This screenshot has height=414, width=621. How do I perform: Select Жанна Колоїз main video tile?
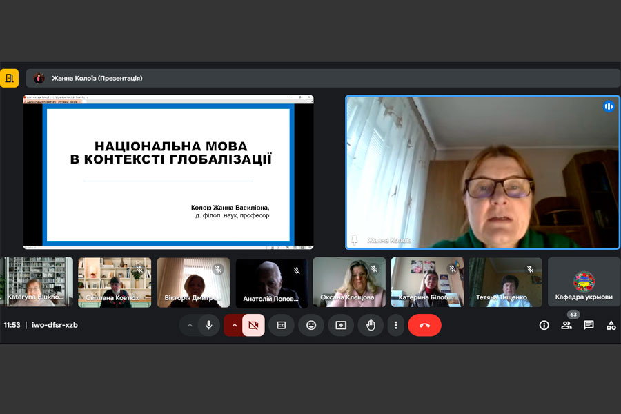click(x=482, y=172)
